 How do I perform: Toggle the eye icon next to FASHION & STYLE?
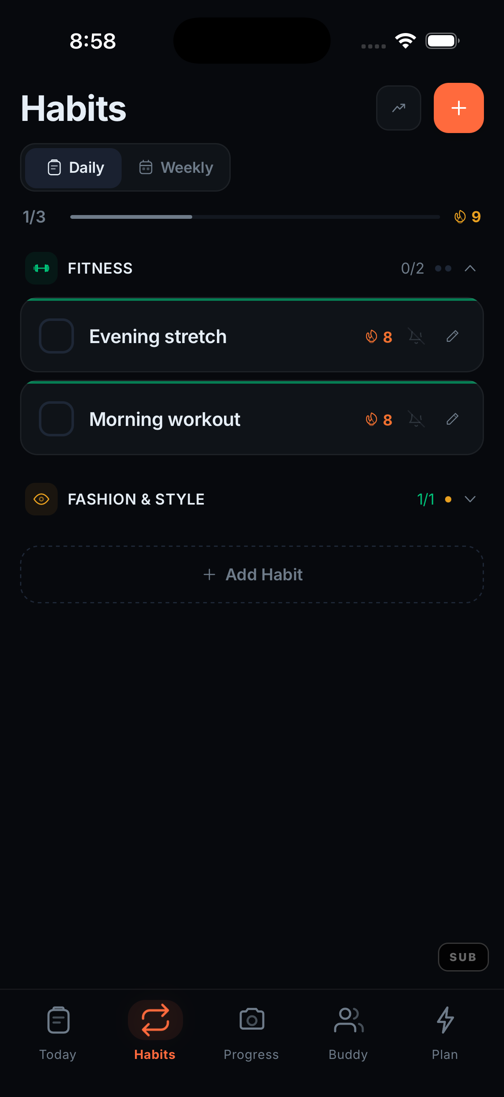[x=41, y=499]
